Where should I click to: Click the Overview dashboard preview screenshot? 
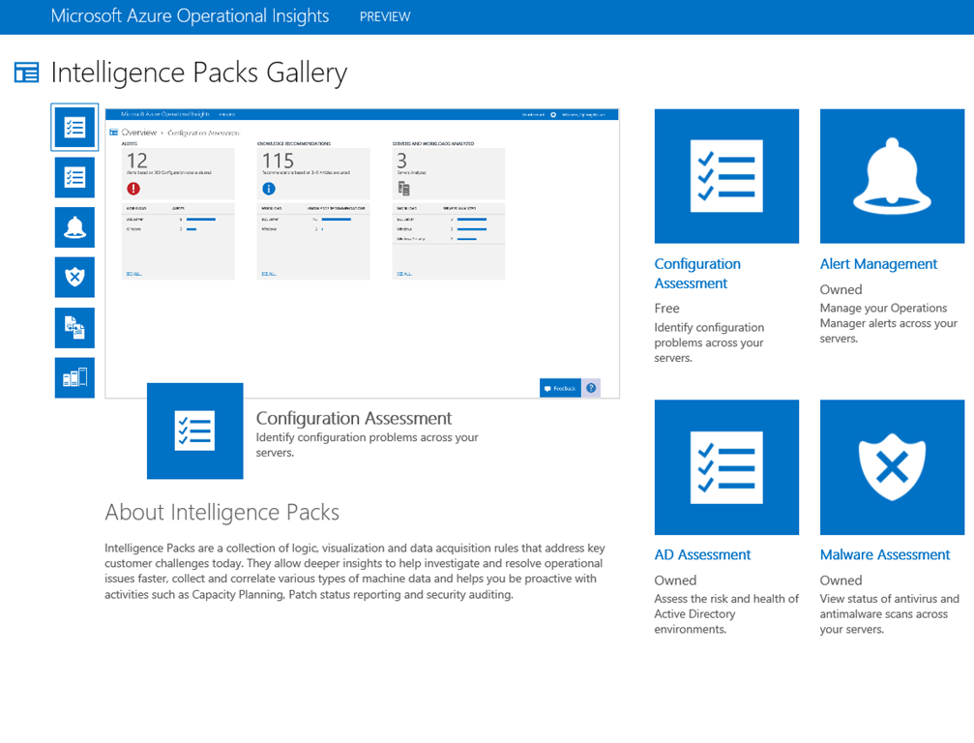[362, 242]
